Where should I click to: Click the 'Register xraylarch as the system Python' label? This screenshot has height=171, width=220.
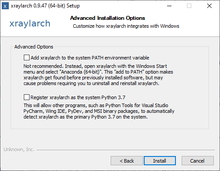pos(78,97)
